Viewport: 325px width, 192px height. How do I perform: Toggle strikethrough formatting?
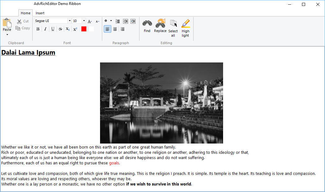click(x=60, y=29)
